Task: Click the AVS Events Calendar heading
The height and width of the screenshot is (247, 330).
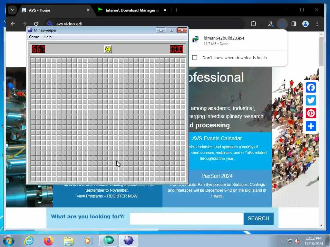Action: coord(217,138)
